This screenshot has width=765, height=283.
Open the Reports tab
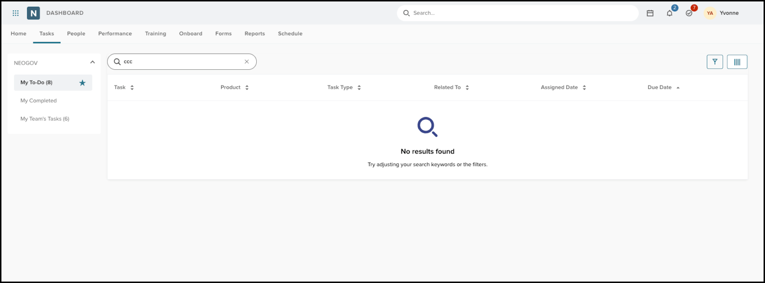[x=255, y=34]
